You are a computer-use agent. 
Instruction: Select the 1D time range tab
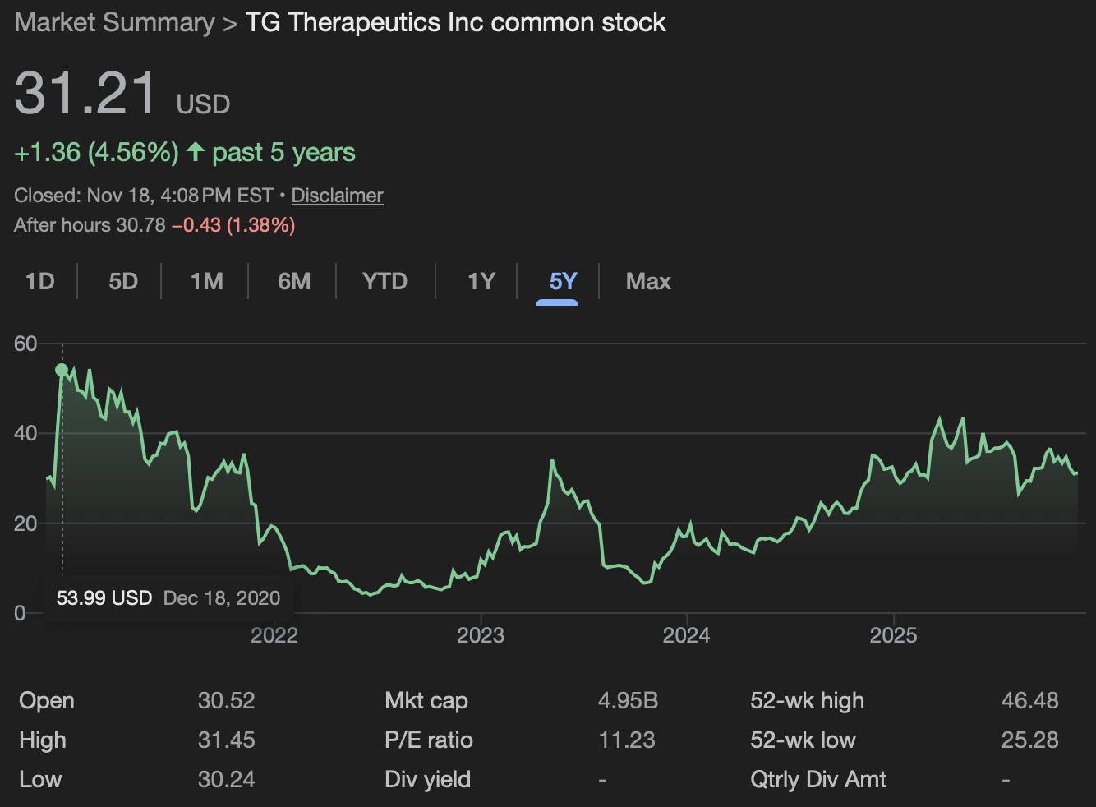(x=39, y=282)
